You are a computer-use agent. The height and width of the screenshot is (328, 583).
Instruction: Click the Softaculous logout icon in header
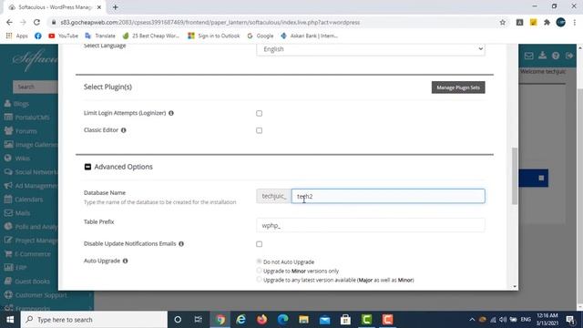pos(569,56)
